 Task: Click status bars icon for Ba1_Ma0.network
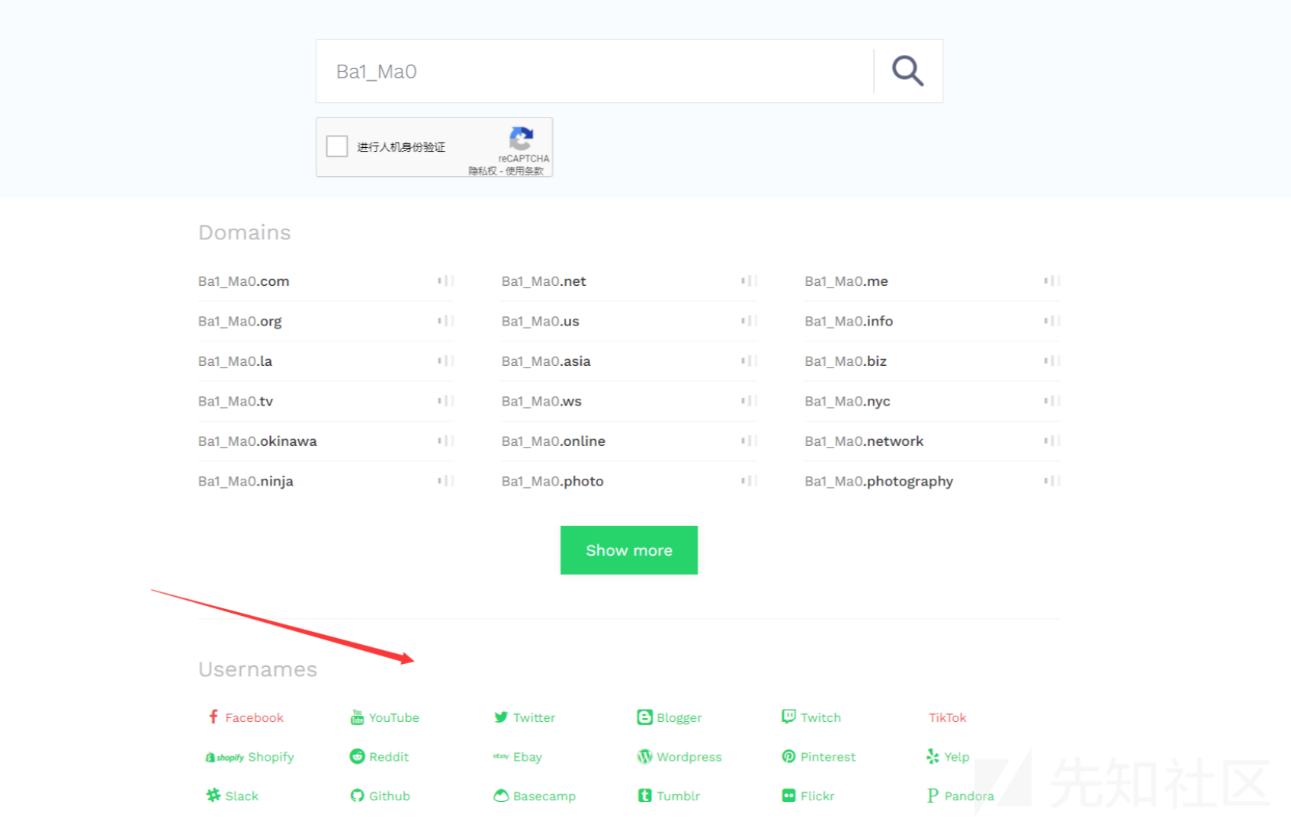[x=1052, y=441]
